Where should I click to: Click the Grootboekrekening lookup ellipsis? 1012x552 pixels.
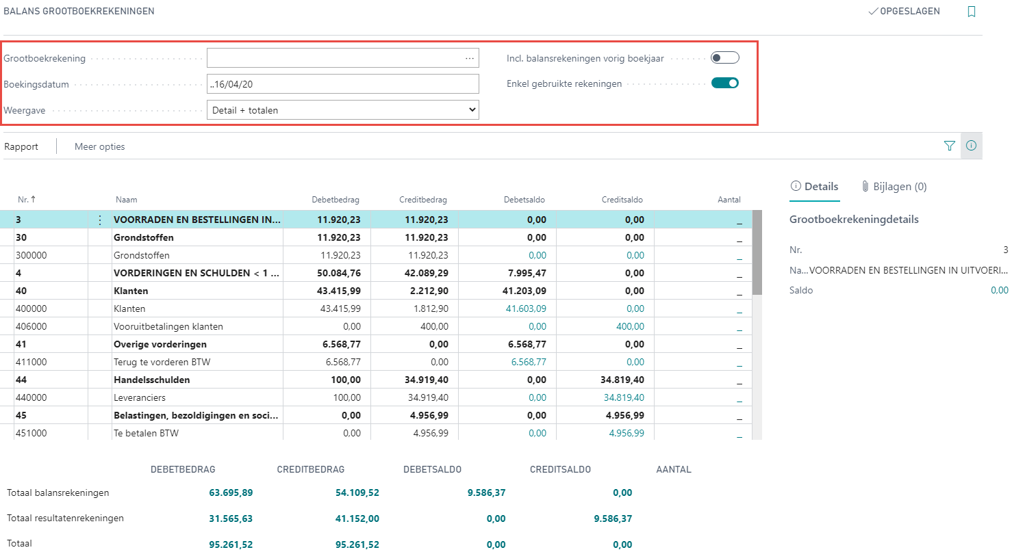point(469,59)
